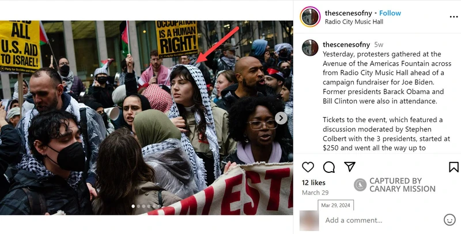This screenshot has width=461, height=234.
Task: Open the protest photo in post
Action: tap(146, 118)
